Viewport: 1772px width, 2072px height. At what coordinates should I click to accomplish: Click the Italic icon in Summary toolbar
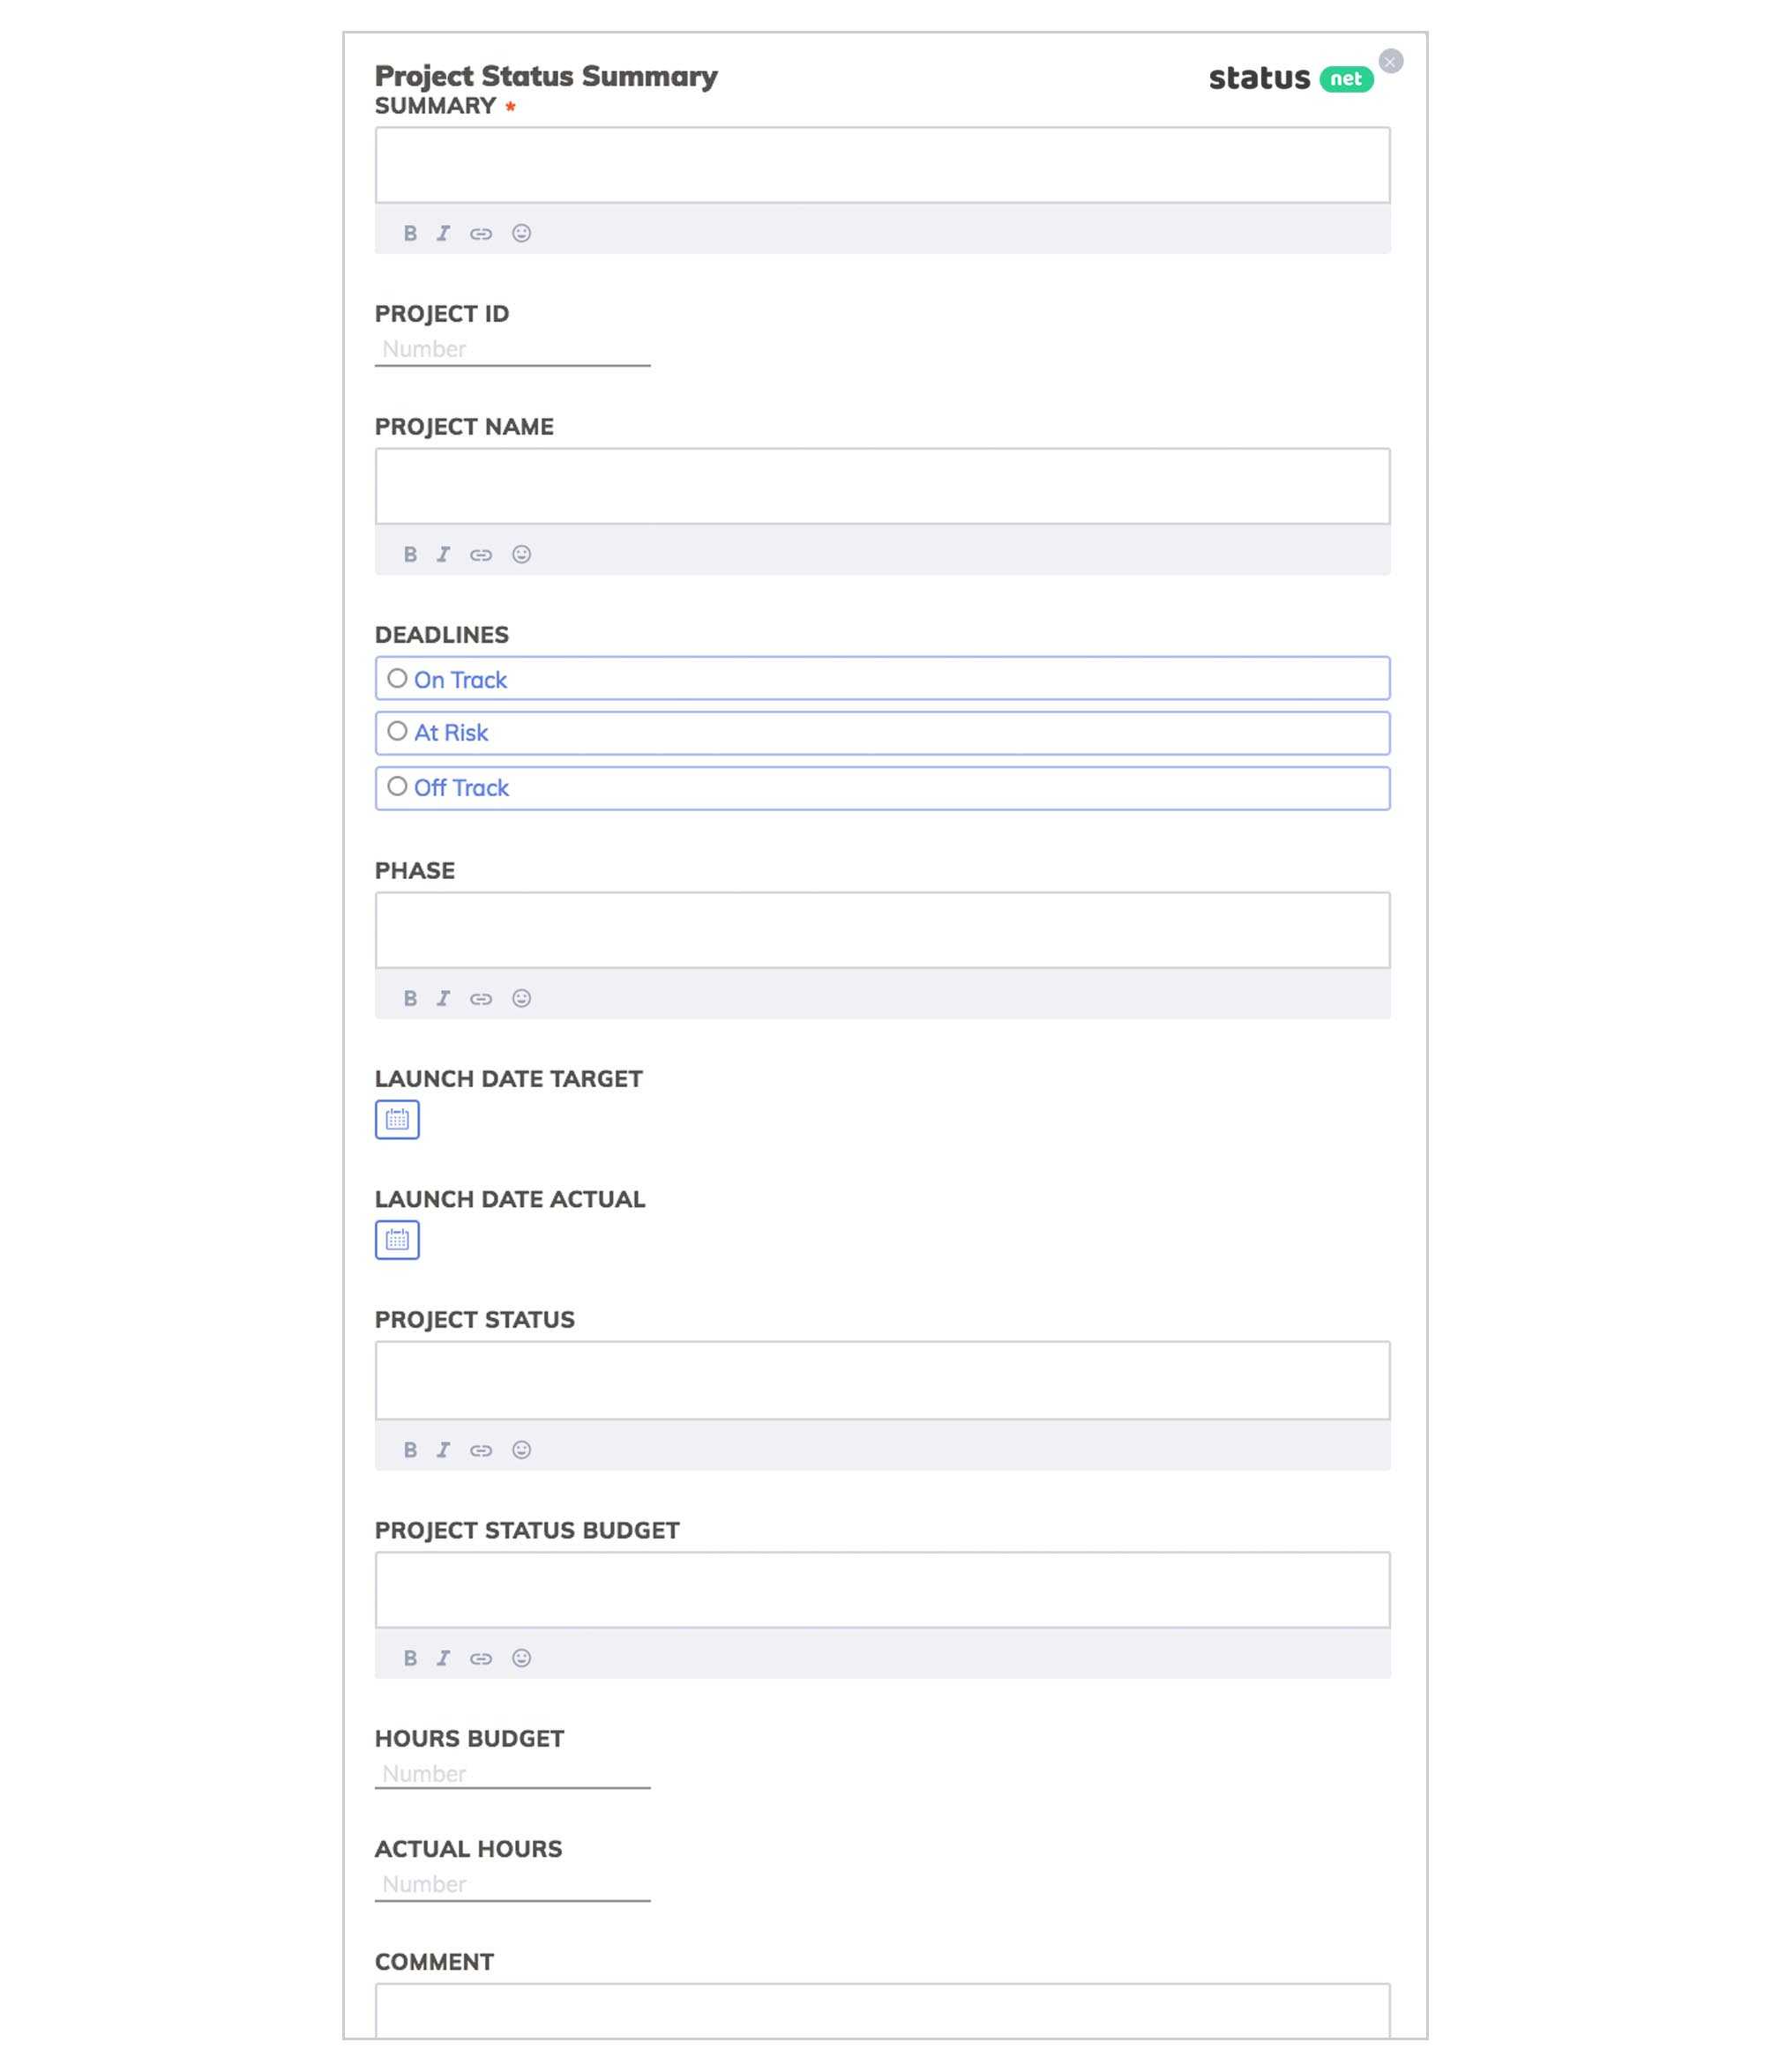[443, 232]
